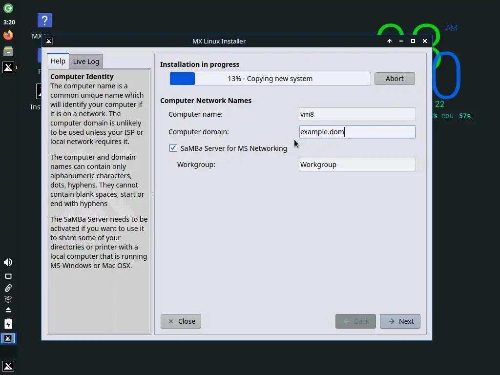
Task: Click the Abort button
Action: tap(395, 79)
